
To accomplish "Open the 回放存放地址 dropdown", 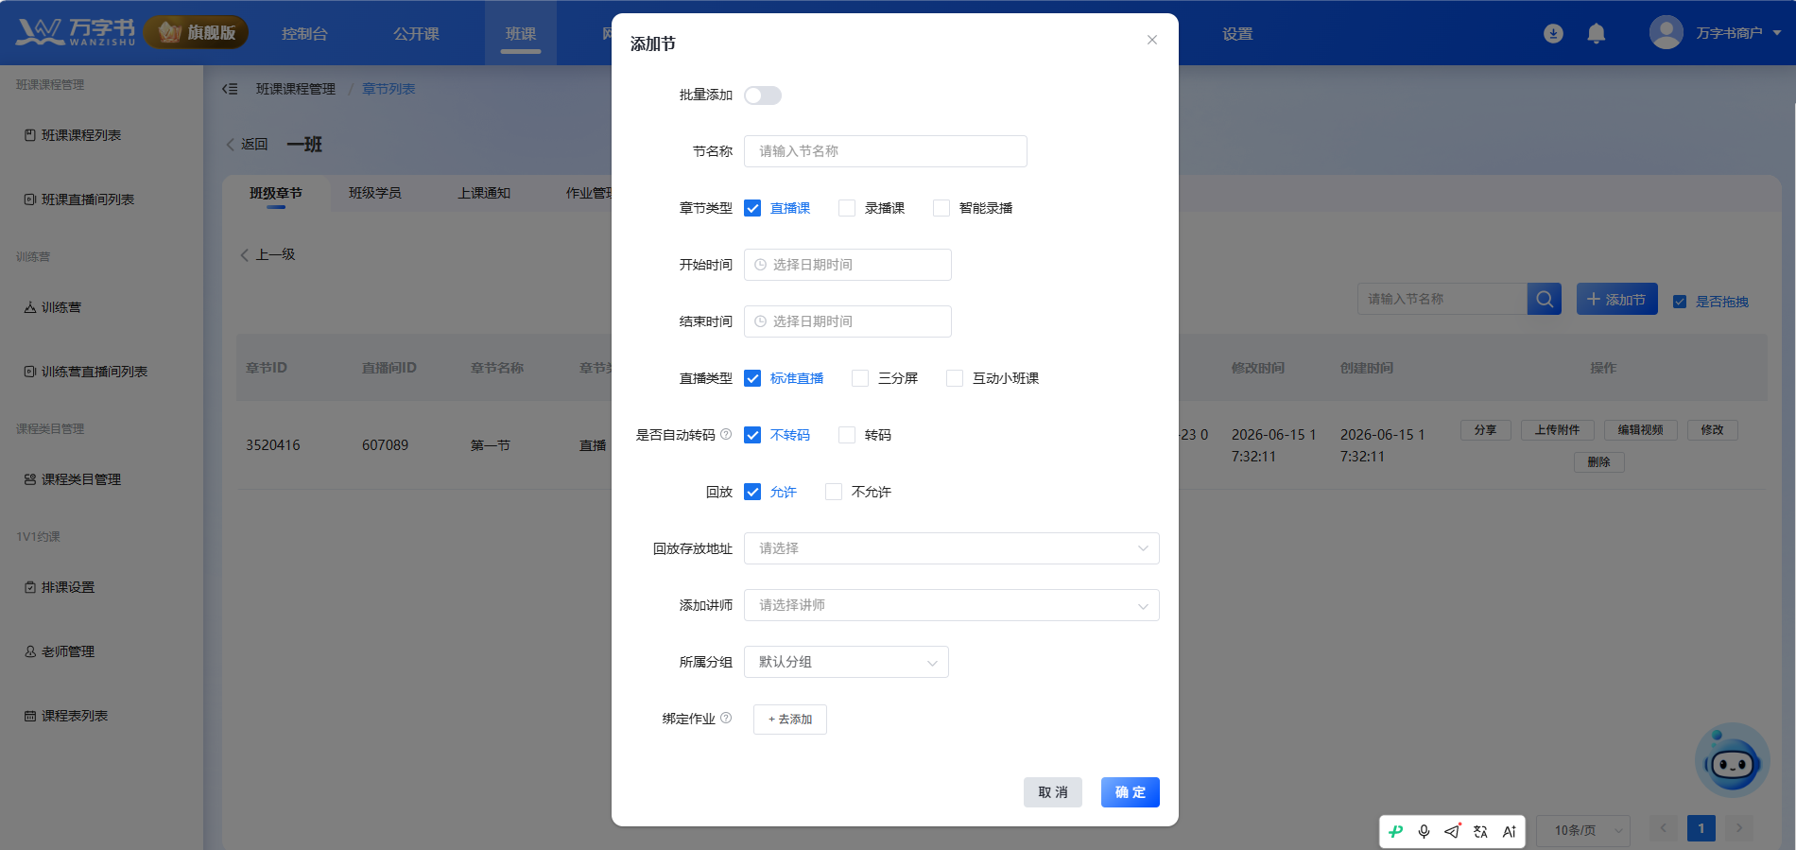I will [951, 548].
